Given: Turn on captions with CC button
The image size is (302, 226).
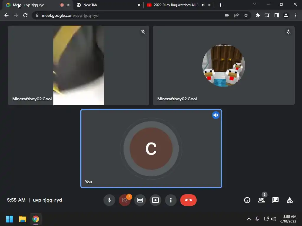Looking at the screenshot, I should click(140, 200).
